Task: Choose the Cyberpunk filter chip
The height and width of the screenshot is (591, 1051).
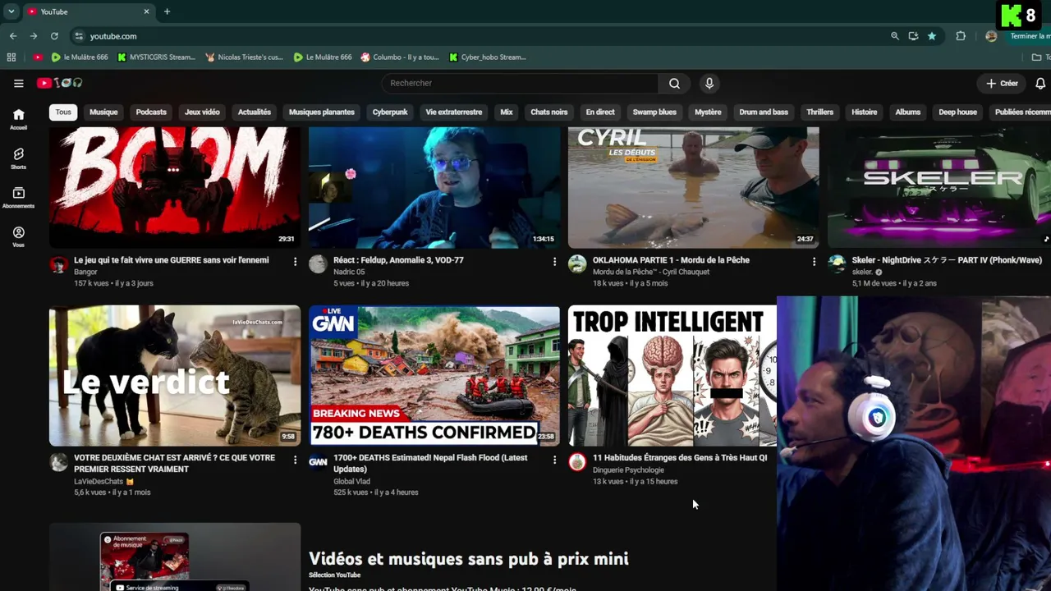Action: 390,112
